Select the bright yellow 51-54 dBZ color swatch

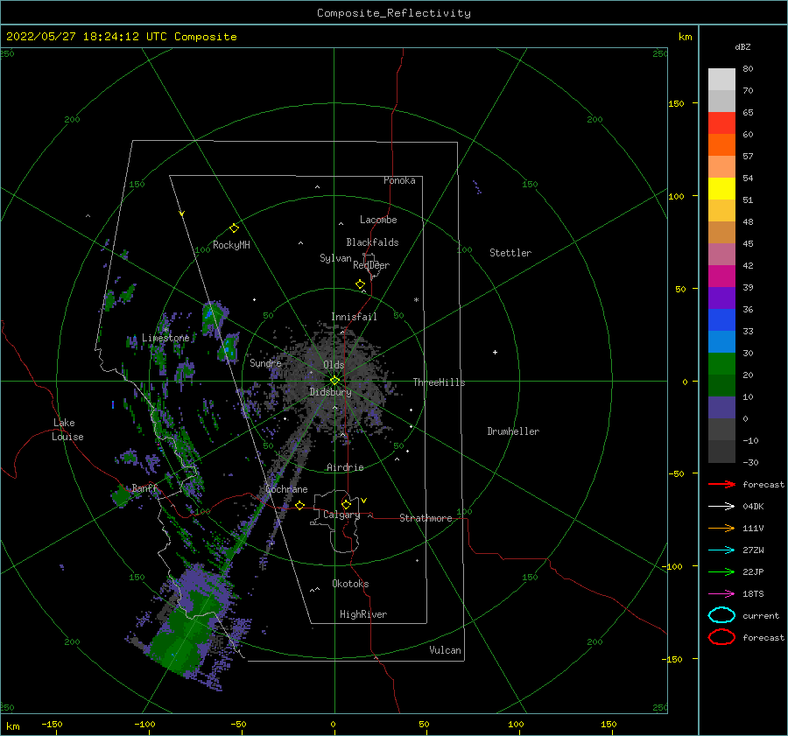point(721,189)
